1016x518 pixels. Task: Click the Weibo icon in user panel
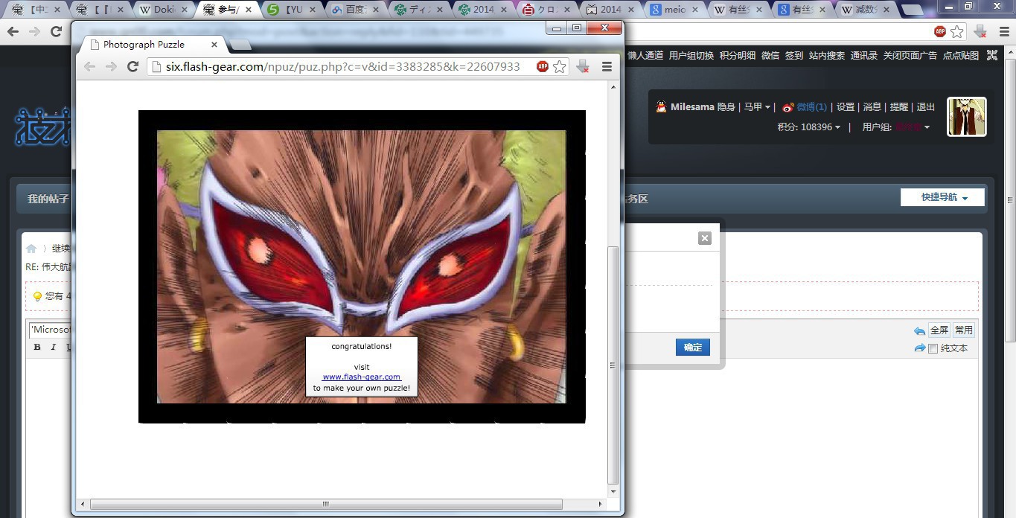tap(788, 107)
